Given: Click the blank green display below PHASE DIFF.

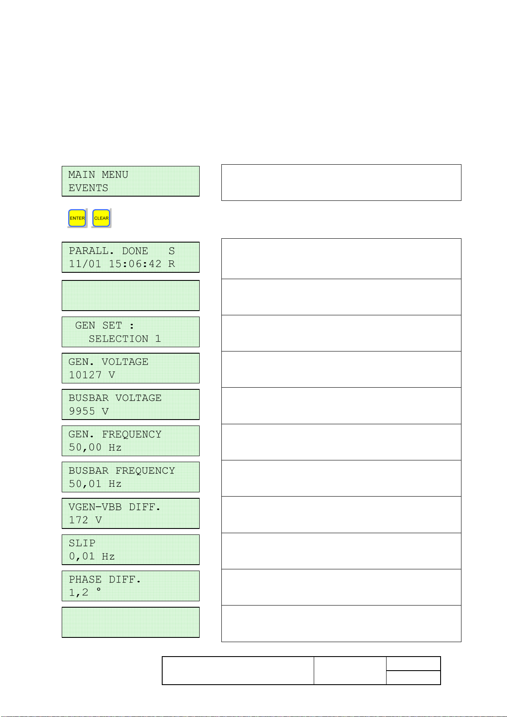Looking at the screenshot, I should [x=131, y=622].
